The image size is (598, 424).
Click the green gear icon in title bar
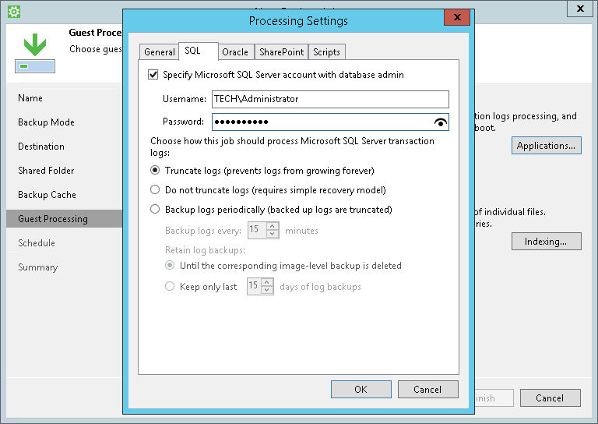[x=14, y=12]
